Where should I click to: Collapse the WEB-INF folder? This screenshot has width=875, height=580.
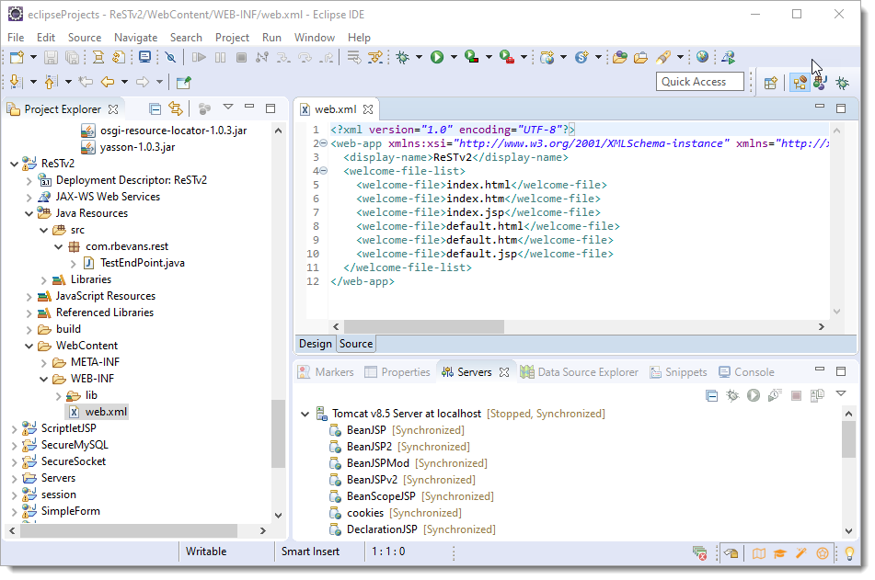click(x=43, y=380)
